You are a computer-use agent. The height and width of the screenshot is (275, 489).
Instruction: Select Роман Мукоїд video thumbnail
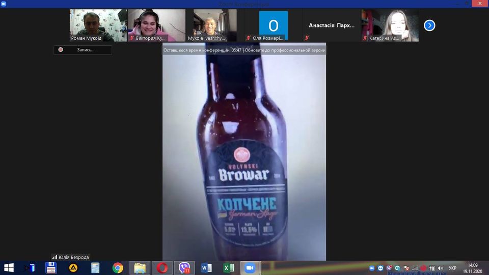98,25
